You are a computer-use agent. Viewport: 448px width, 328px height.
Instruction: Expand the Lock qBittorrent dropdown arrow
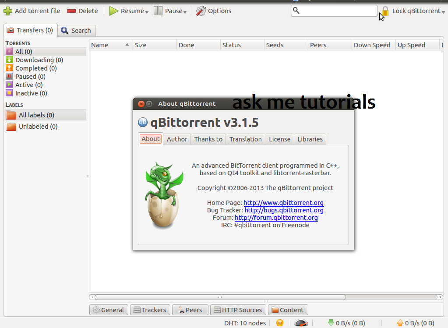pyautogui.click(x=443, y=12)
